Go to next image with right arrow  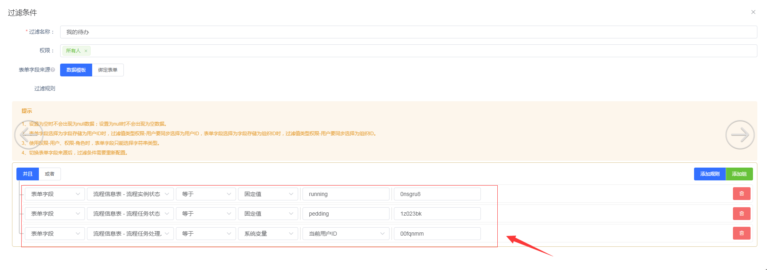tap(740, 135)
